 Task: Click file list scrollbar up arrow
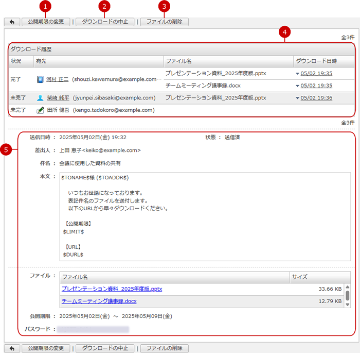coord(347,287)
